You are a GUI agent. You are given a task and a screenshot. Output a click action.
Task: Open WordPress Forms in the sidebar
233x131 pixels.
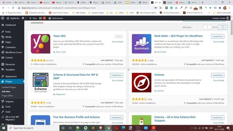(13, 52)
